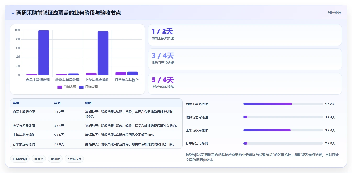The width and height of the screenshot is (352, 173).
Task: Click the 表格 tag chip
Action: (x=39, y=159)
